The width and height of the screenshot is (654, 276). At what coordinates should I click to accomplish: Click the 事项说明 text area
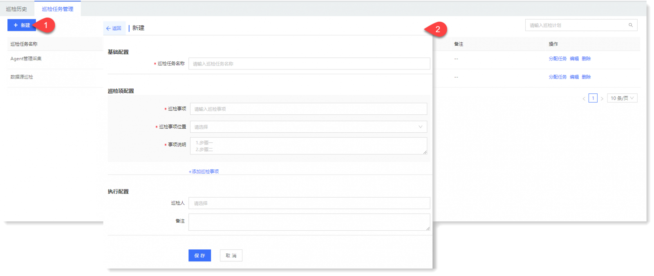pyautogui.click(x=308, y=146)
